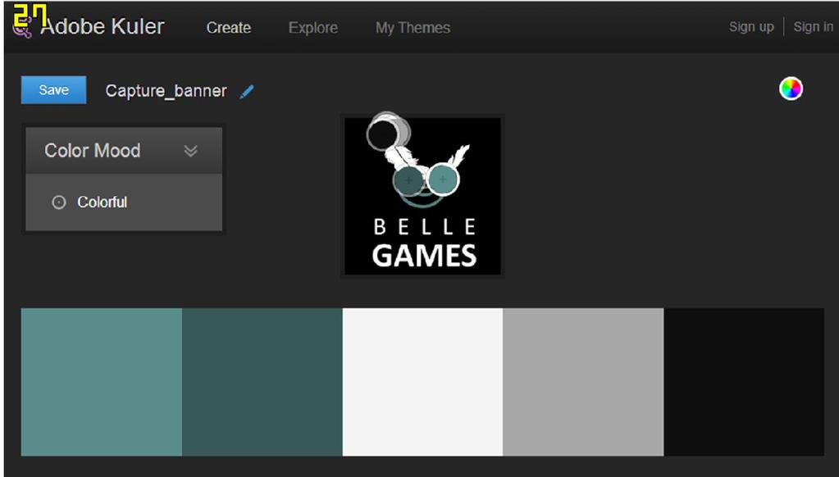The image size is (839, 477).
Task: Open the Create tab
Action: 229,28
